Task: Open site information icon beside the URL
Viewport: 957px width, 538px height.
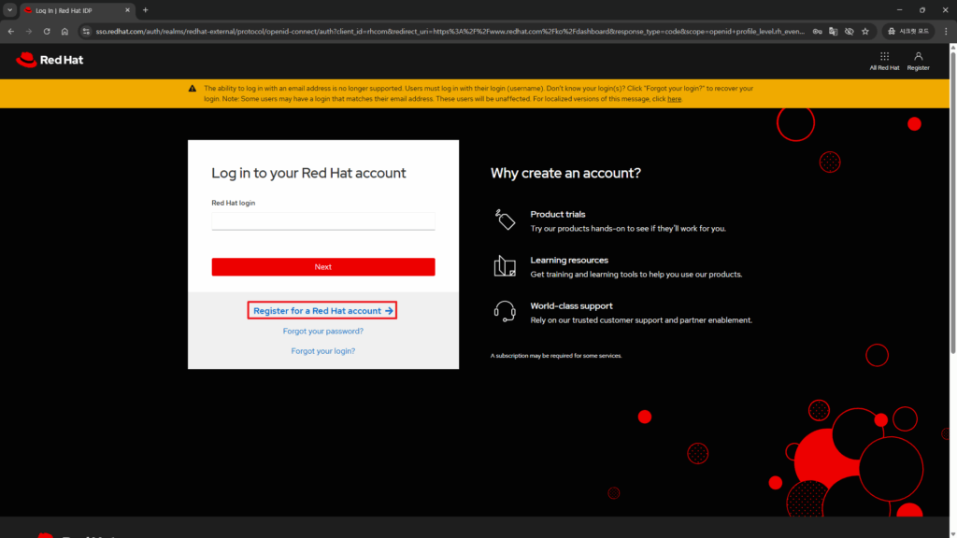Action: coord(86,31)
